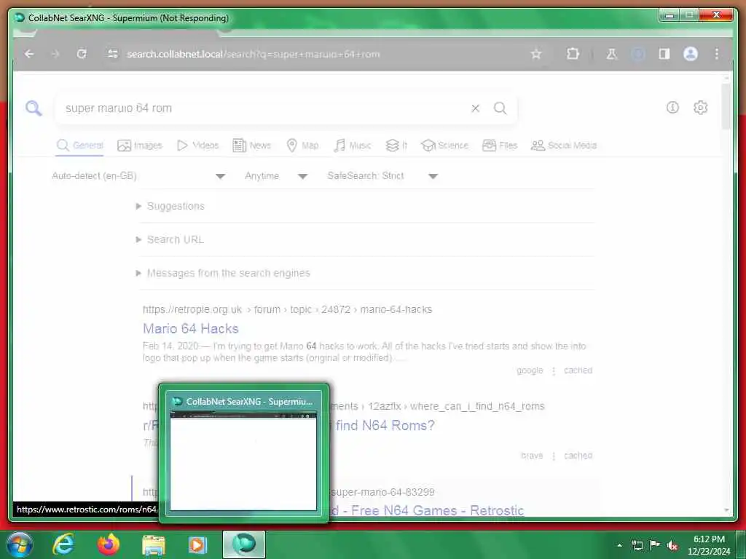
Task: Switch to the Science tab
Action: coord(445,146)
